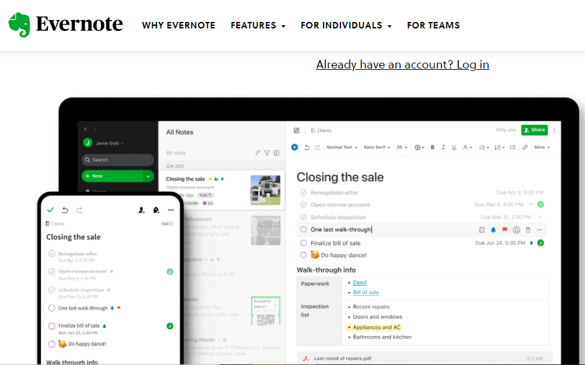585x365 pixels.
Task: Open the numbered list dropdown
Action: [x=500, y=147]
